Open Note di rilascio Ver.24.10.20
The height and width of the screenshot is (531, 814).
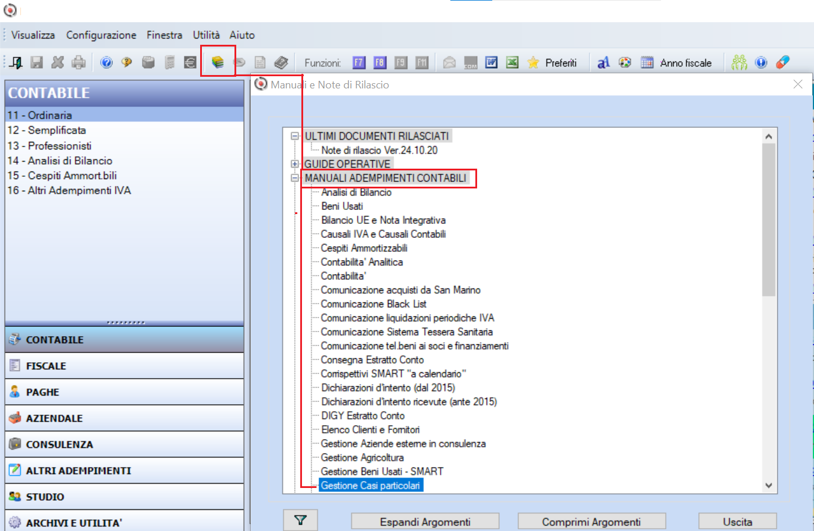[379, 150]
